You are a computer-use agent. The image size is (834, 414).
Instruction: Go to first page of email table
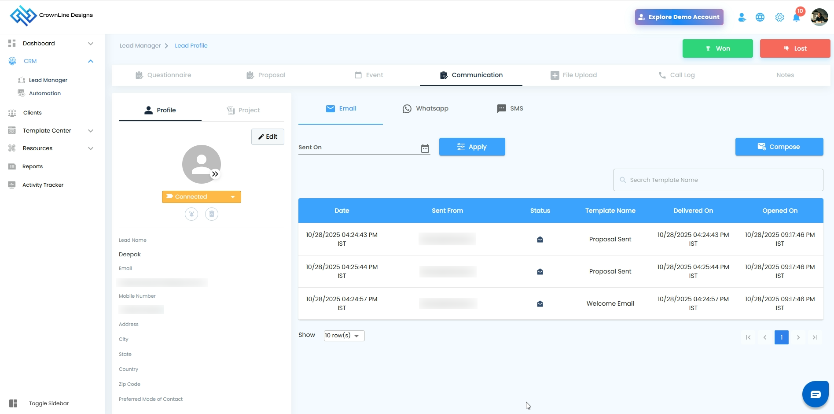(x=748, y=337)
